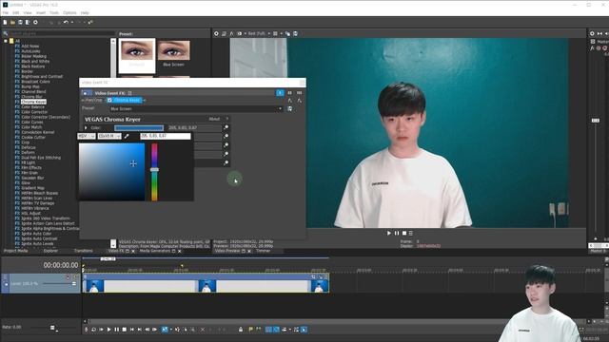Open Project Properties gear in main toolbar
This screenshot has height=342, width=609.
pyautogui.click(x=35, y=23)
